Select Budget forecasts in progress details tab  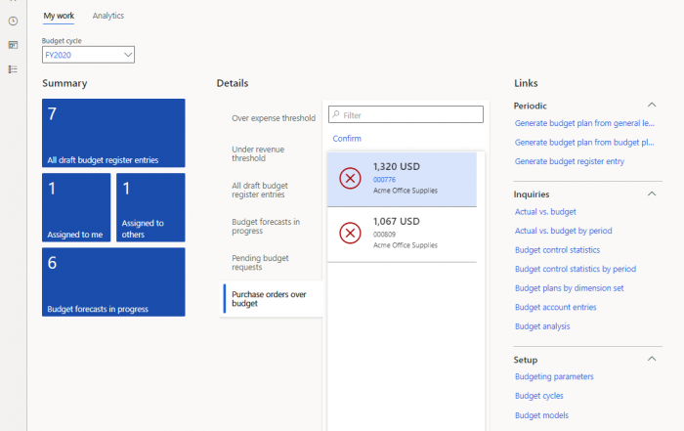click(266, 226)
